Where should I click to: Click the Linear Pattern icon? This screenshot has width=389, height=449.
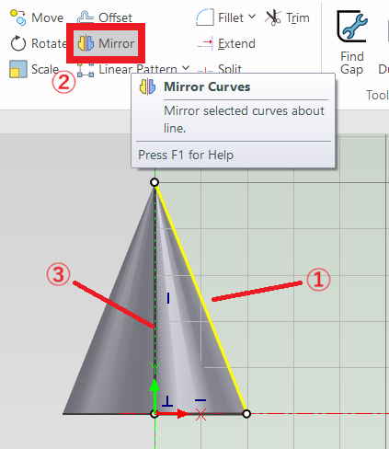click(86, 70)
